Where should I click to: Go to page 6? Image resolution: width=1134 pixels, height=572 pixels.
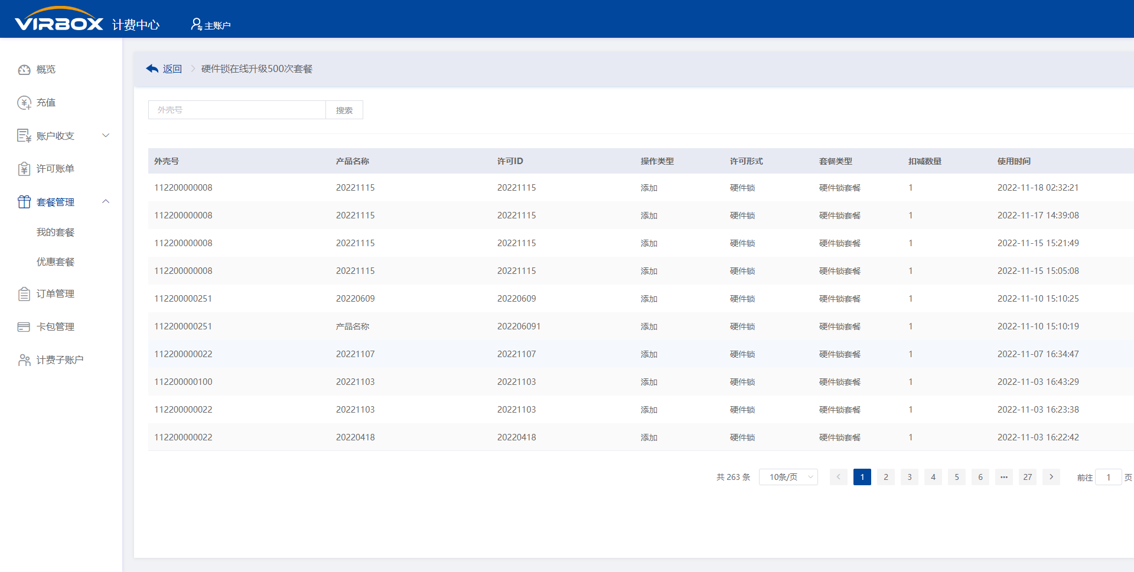coord(980,477)
